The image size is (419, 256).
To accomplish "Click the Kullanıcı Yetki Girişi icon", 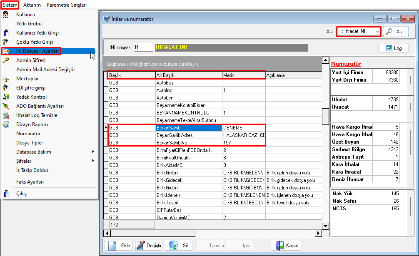I will point(6,33).
